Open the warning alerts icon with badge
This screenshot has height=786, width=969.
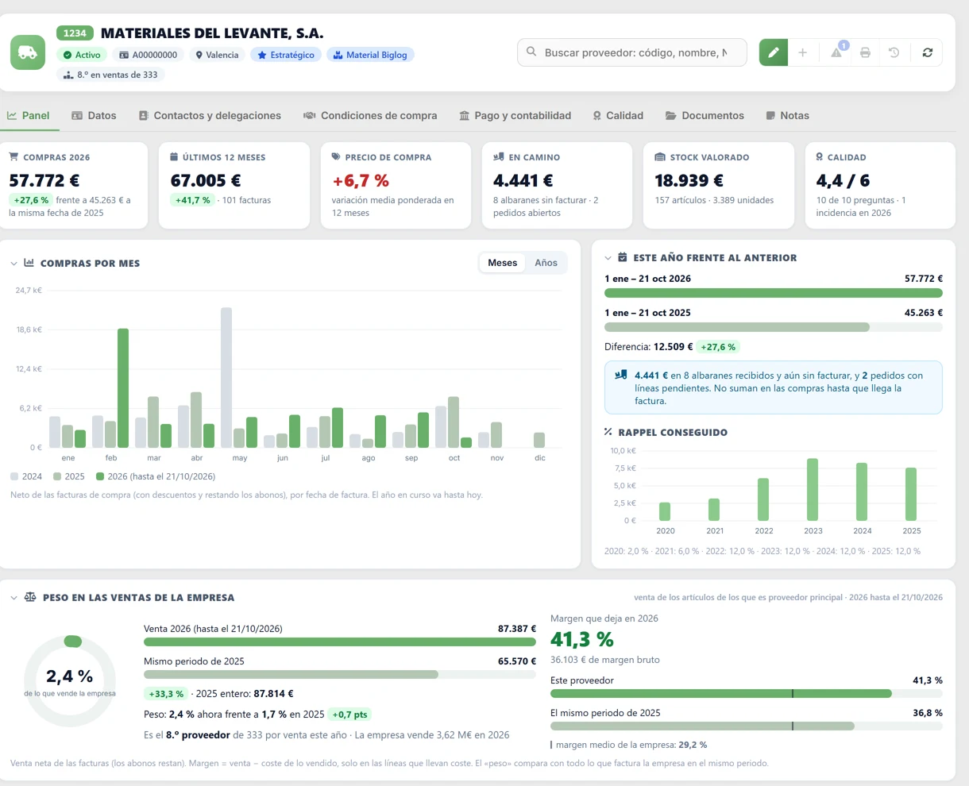(836, 52)
